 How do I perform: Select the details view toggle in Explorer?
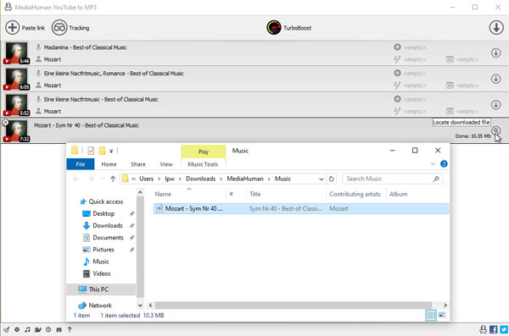[431, 315]
